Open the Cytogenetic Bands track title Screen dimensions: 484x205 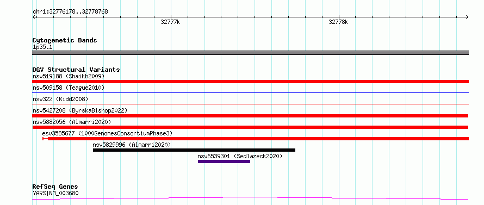pyautogui.click(x=65, y=40)
